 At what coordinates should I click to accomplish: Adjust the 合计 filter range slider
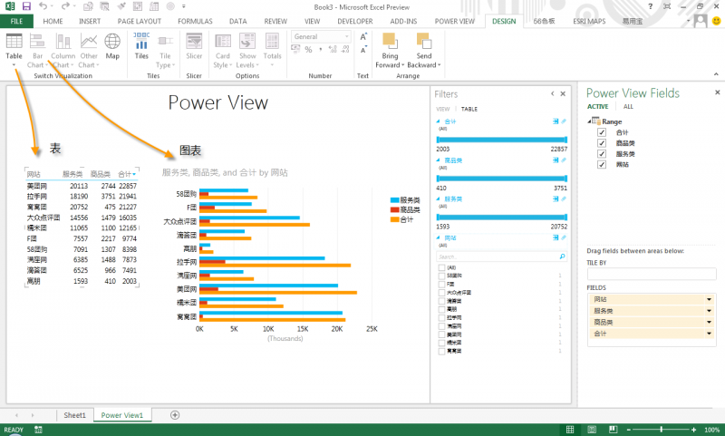click(x=502, y=140)
